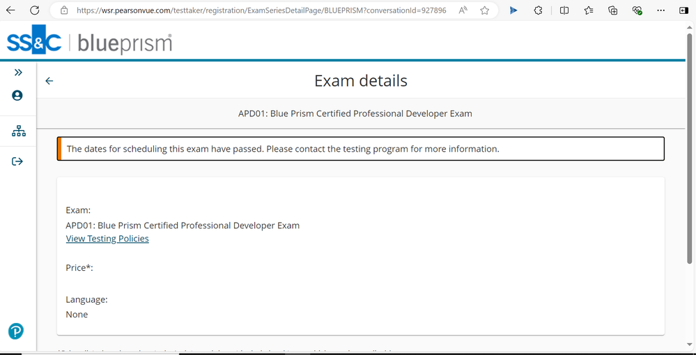Click the Pearson P logo icon
Screen dimensions: 696x355
[x=16, y=331]
